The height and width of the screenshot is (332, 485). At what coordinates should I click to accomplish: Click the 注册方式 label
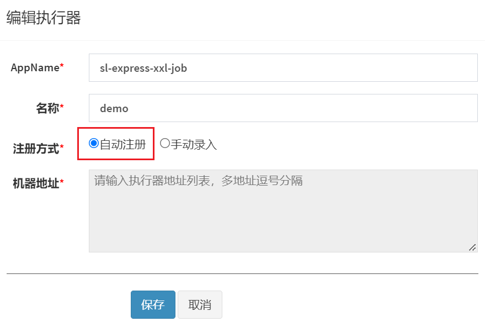36,149
